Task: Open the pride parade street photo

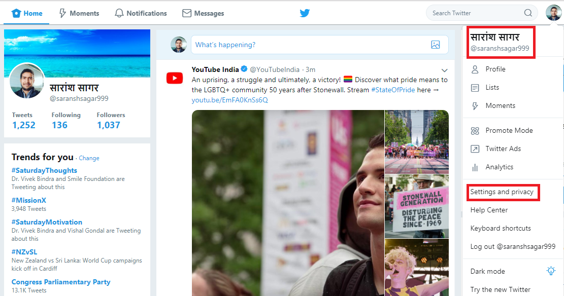Action: pyautogui.click(x=416, y=141)
